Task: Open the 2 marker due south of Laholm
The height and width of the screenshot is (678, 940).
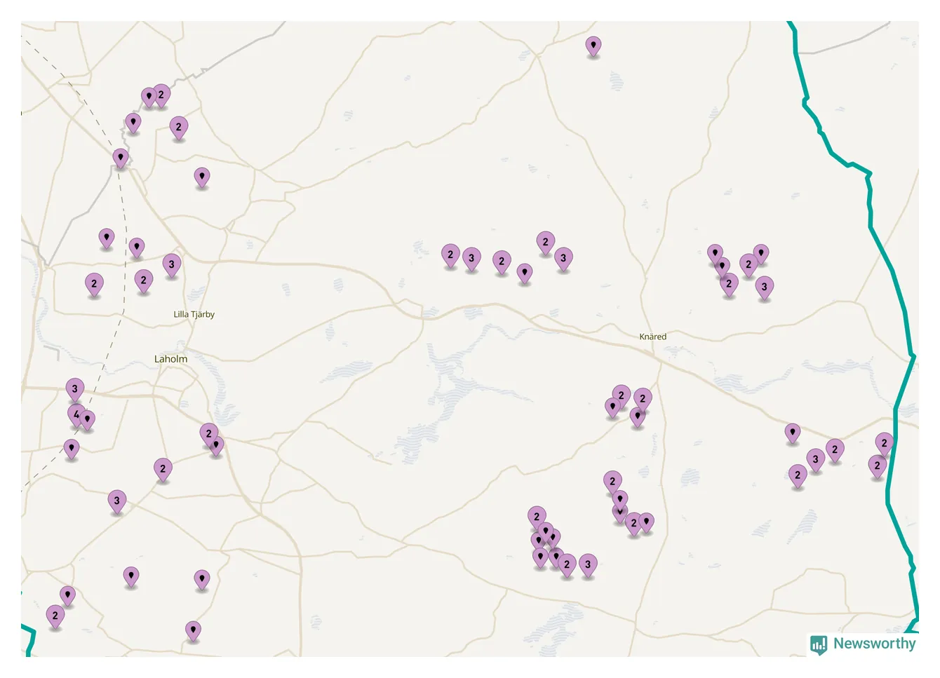Action: coord(163,469)
